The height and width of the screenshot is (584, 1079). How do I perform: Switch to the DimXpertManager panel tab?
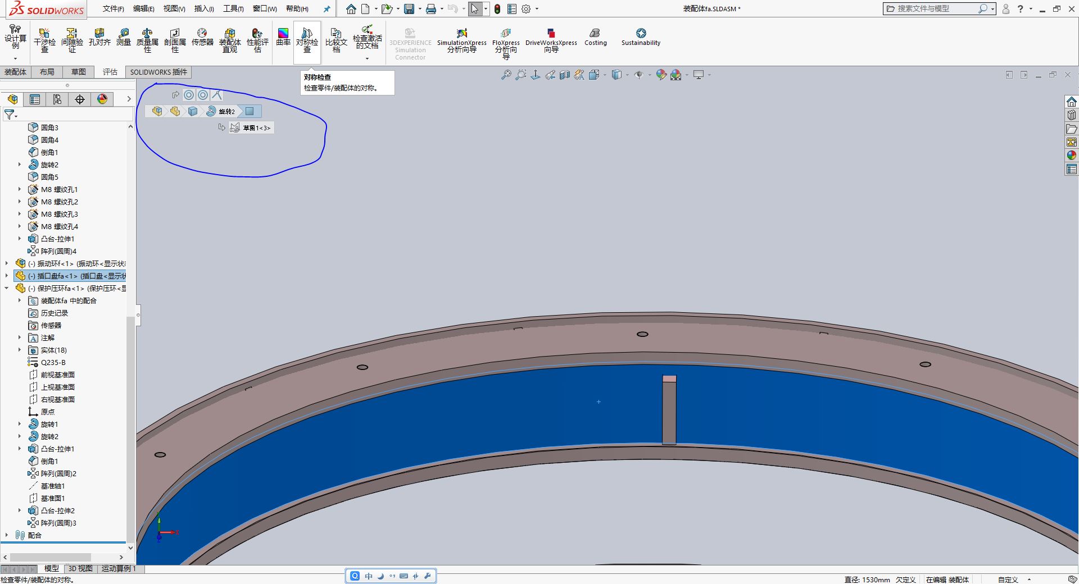[x=80, y=99]
